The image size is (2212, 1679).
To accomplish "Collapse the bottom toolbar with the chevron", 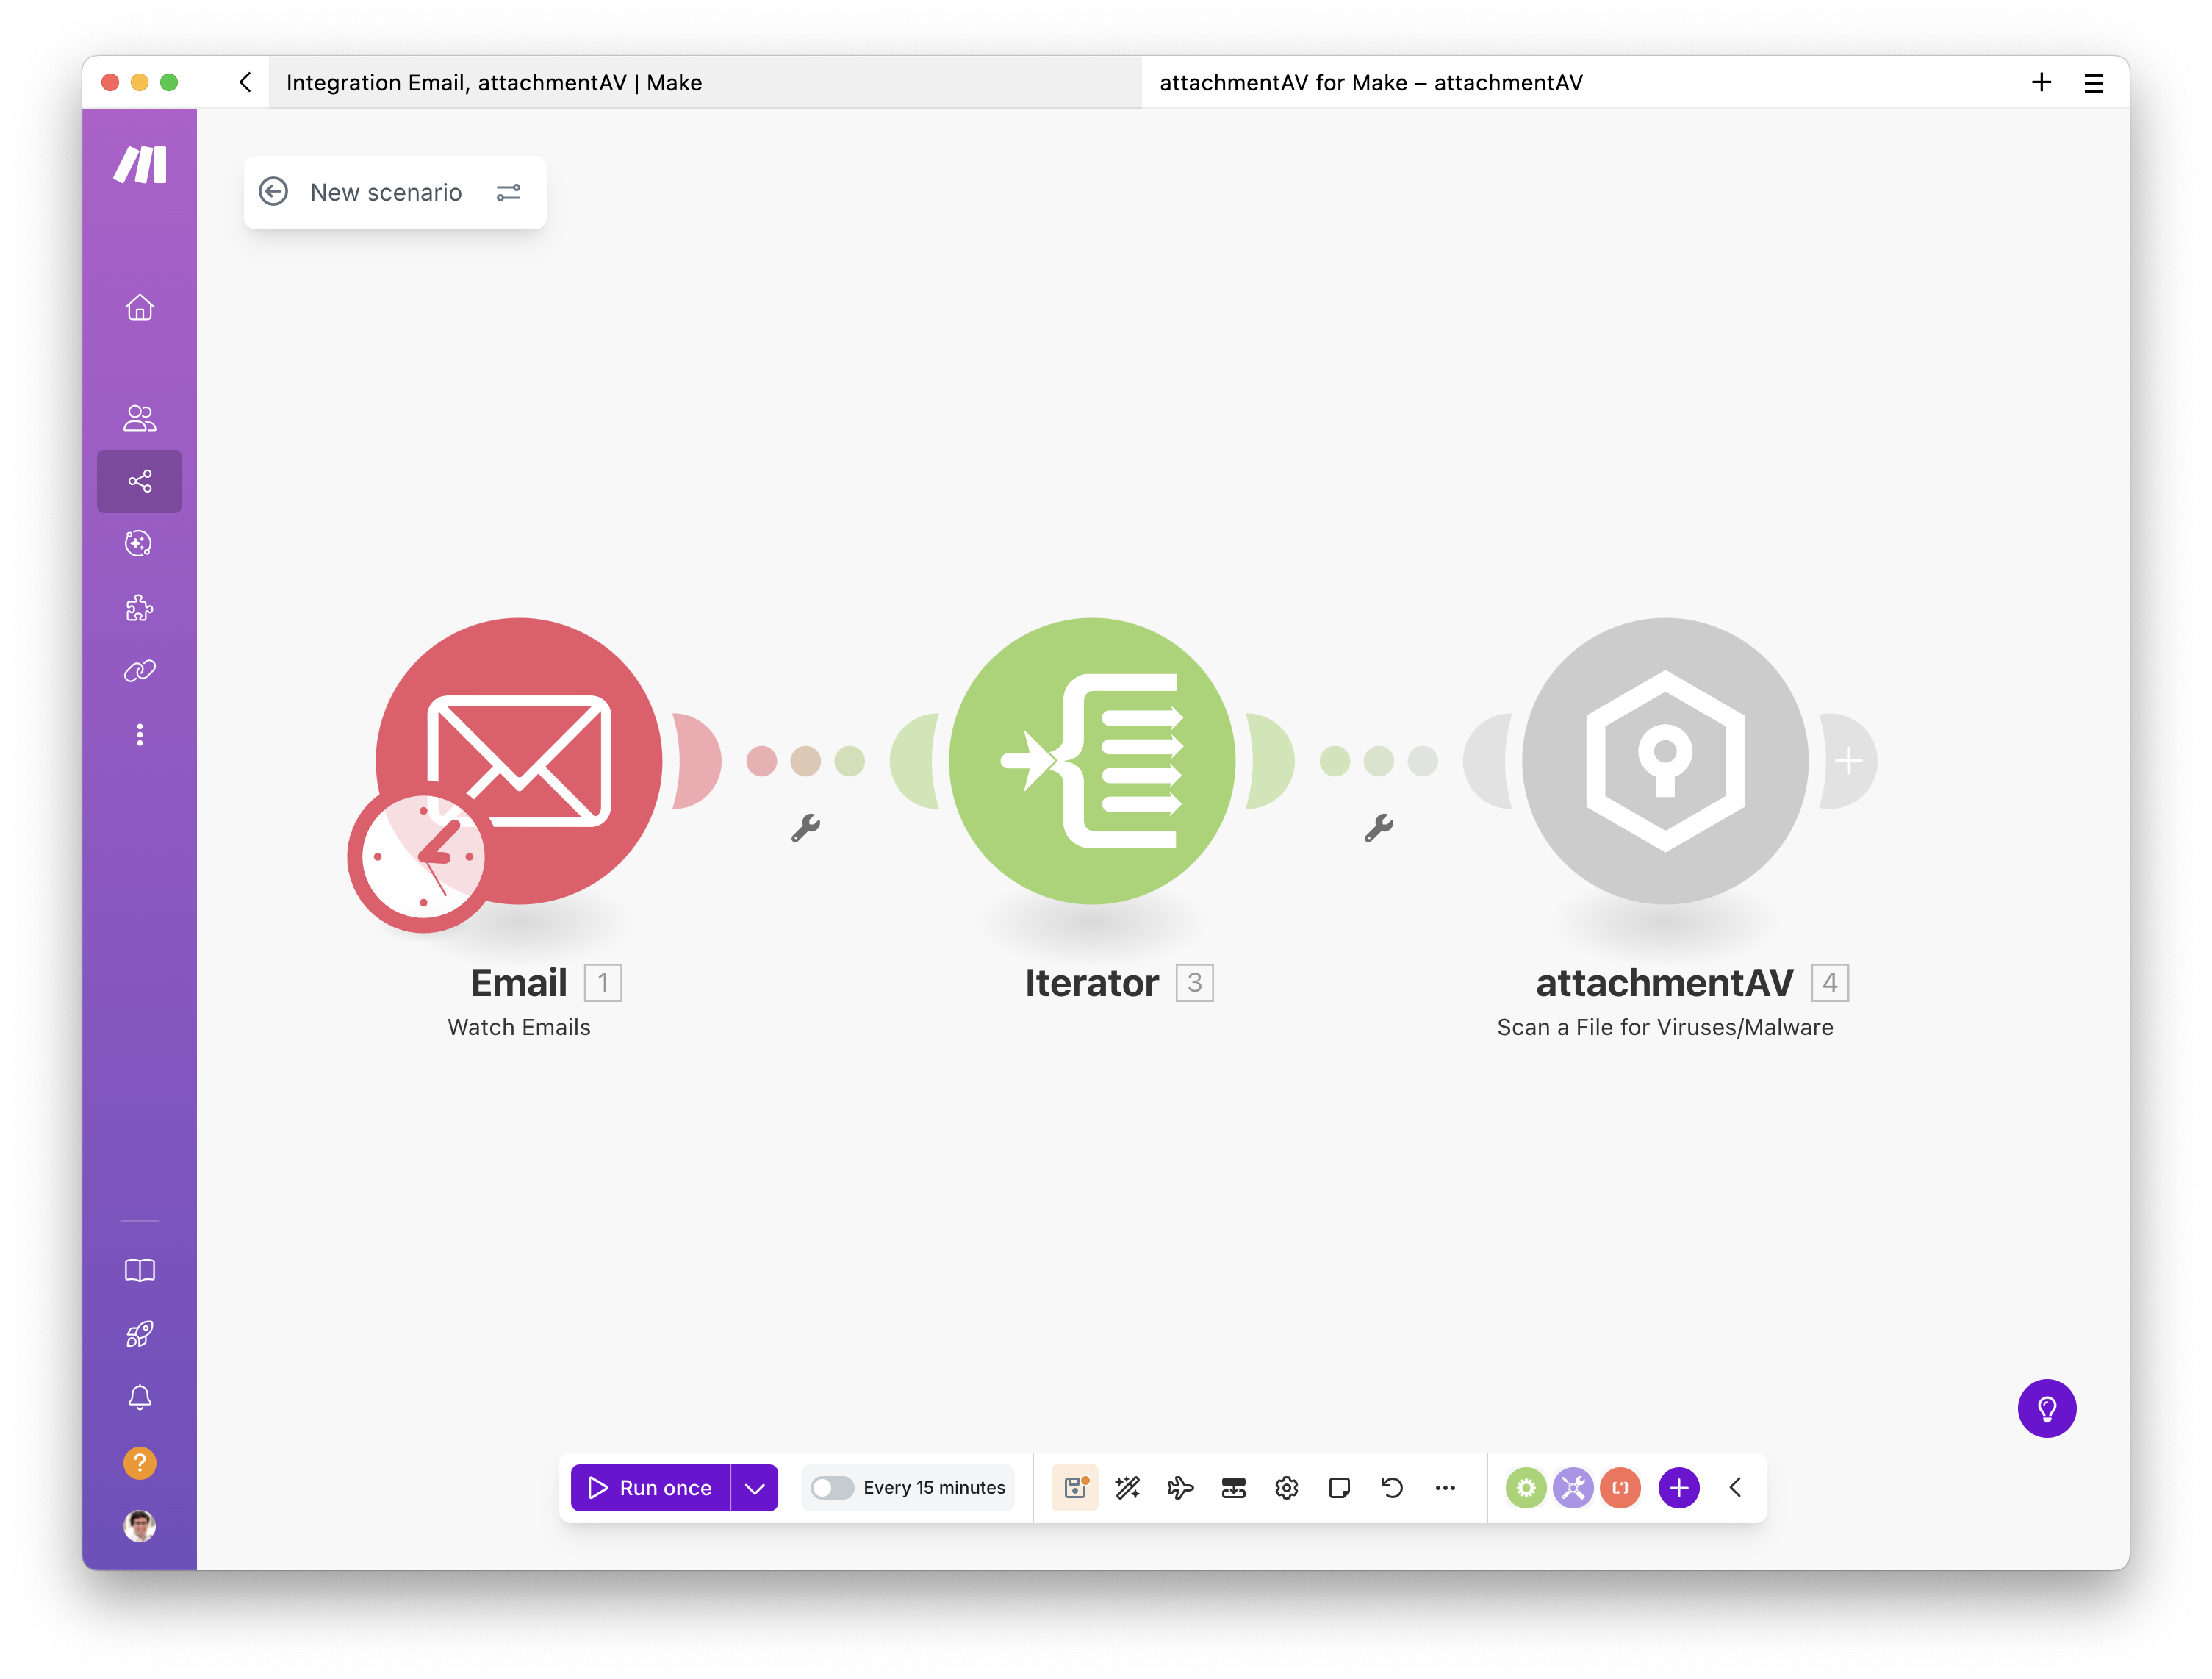I will point(1735,1488).
